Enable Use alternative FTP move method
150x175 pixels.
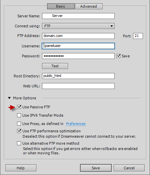19,143
